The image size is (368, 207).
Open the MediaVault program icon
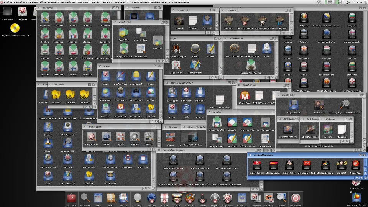point(245,96)
